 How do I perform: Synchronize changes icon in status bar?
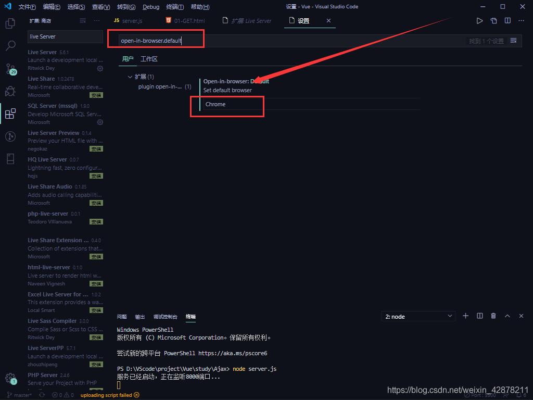pyautogui.click(x=42, y=395)
